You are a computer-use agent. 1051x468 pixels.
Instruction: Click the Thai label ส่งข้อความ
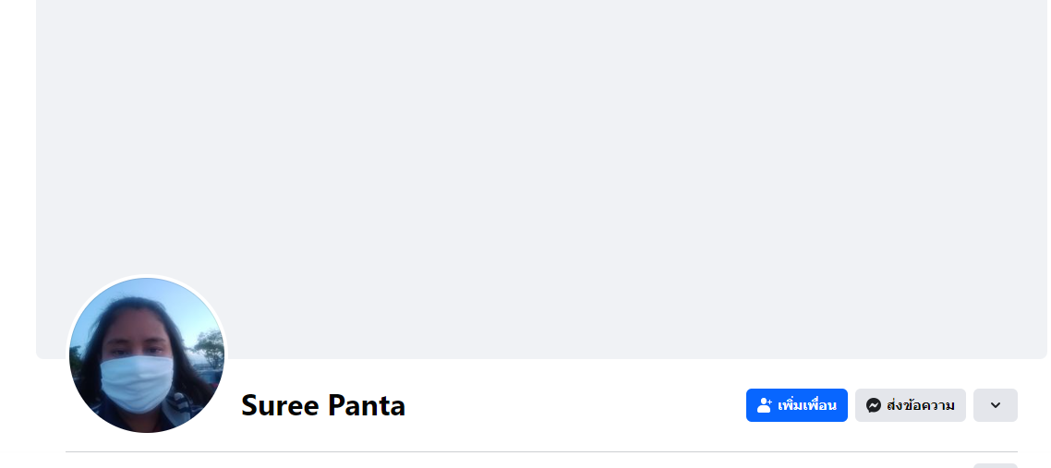coord(920,405)
